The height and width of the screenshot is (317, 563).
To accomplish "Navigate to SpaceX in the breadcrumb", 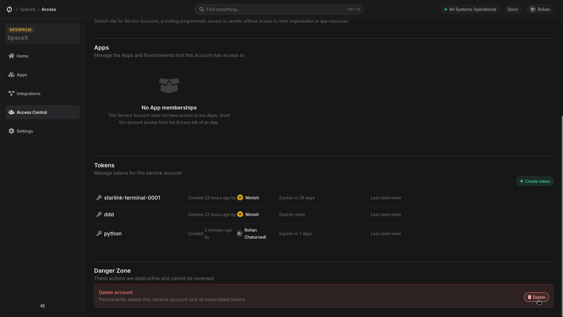I will (28, 9).
